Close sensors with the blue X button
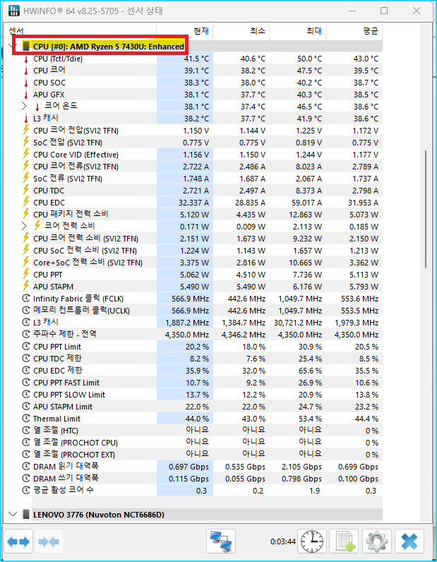The width and height of the screenshot is (437, 562). [409, 542]
